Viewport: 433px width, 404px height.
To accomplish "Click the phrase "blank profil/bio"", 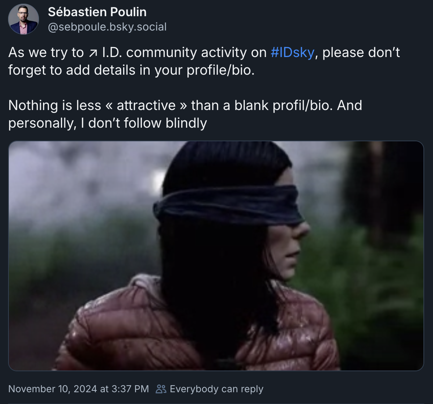I will click(283, 106).
